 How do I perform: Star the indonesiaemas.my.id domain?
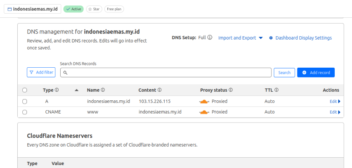coord(94,9)
